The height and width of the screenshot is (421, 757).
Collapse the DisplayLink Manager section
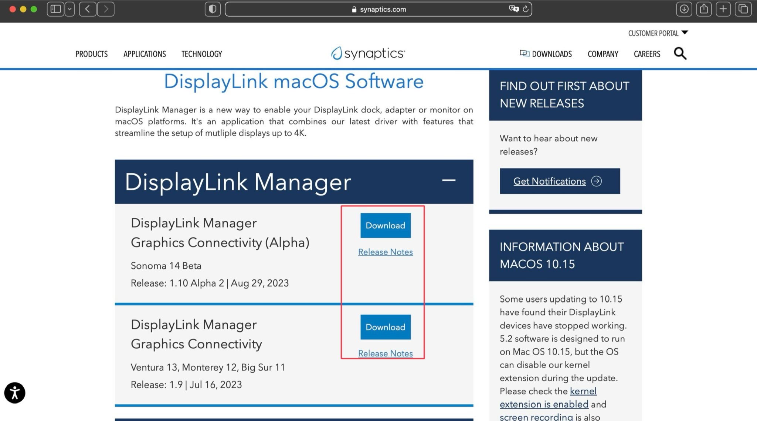448,180
